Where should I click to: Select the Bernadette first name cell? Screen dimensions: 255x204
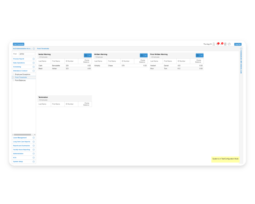pos(56,66)
